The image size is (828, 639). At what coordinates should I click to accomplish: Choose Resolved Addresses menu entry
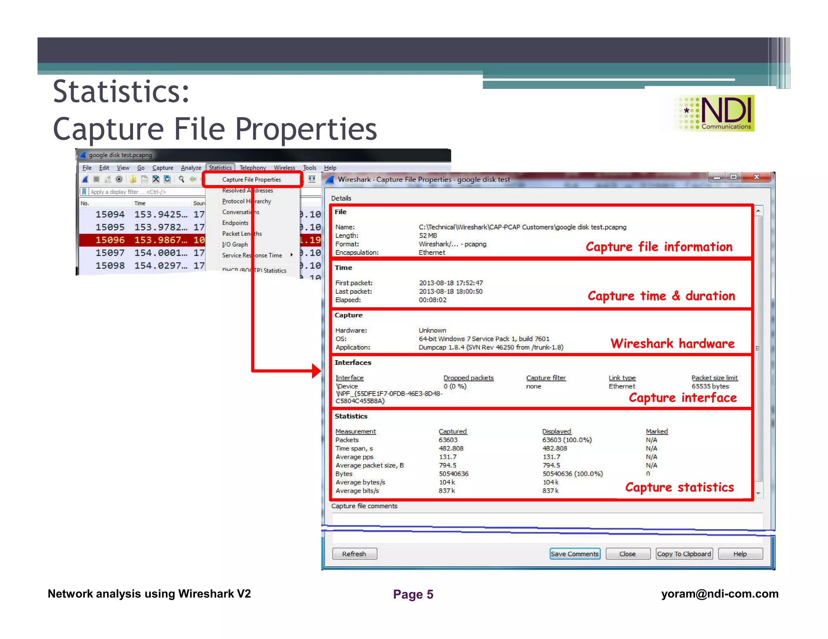point(247,190)
